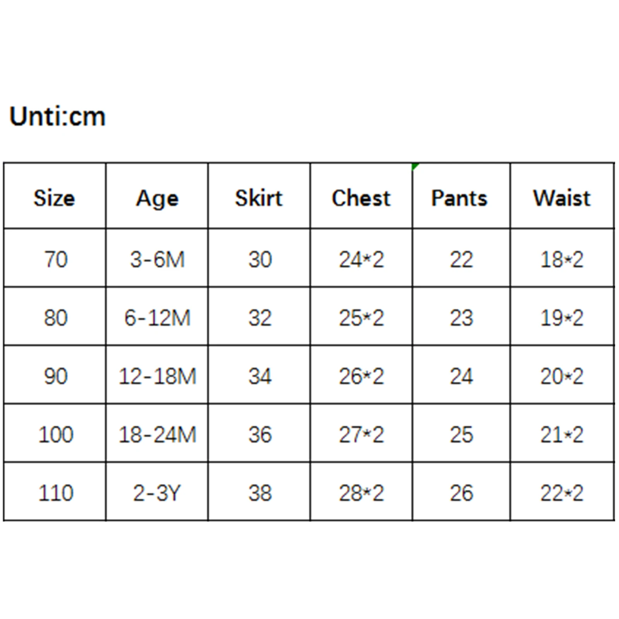Click the 6-12M age cell
Image resolution: width=619 pixels, height=619 pixels.
coord(157,318)
